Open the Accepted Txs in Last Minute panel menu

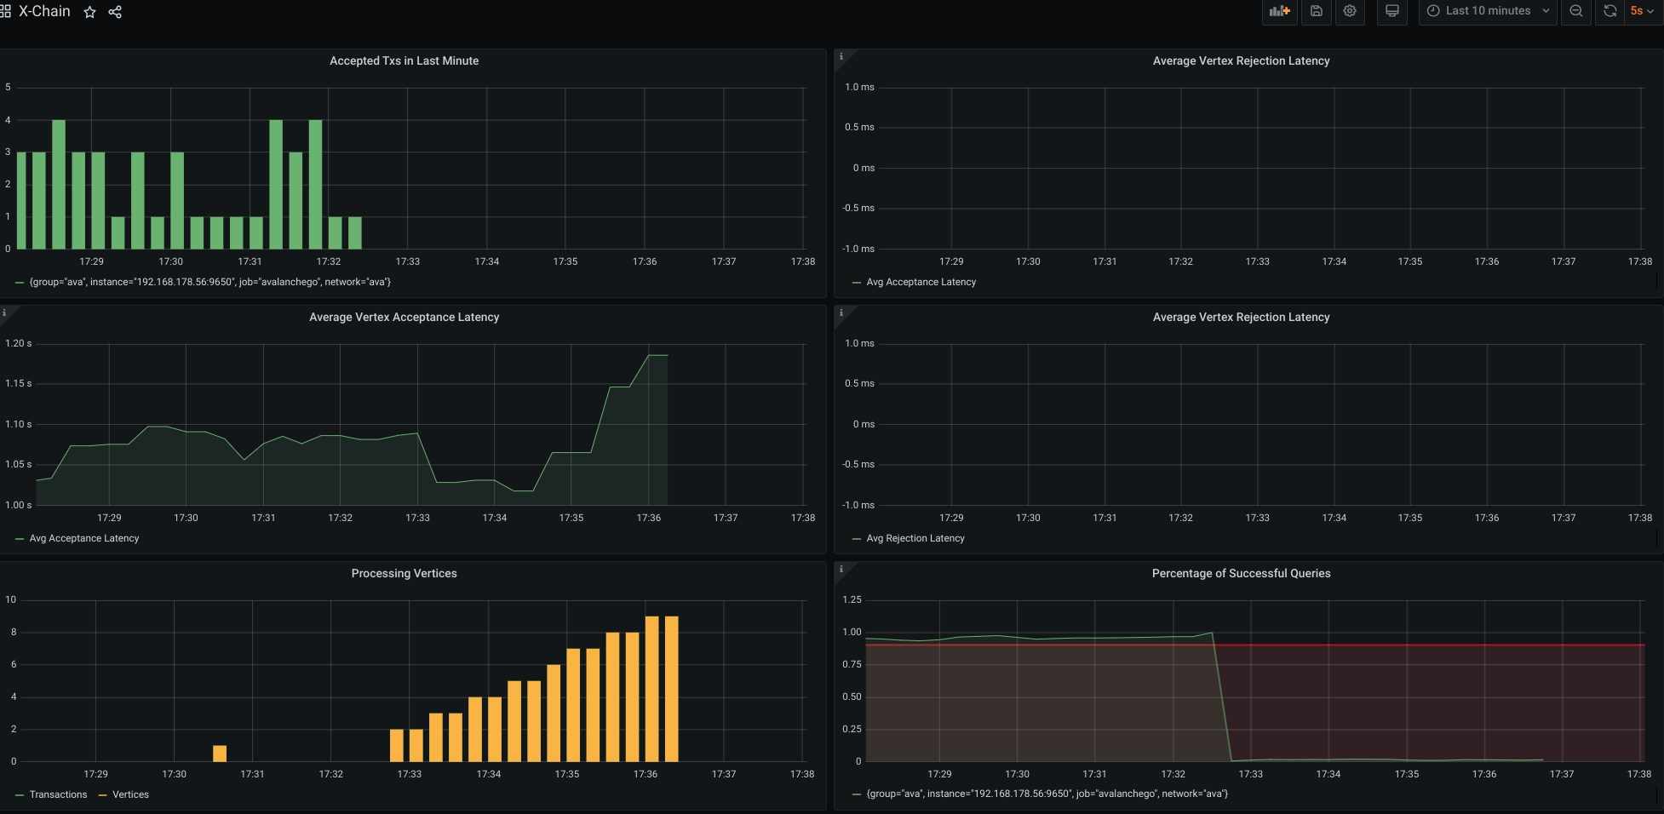click(x=404, y=60)
